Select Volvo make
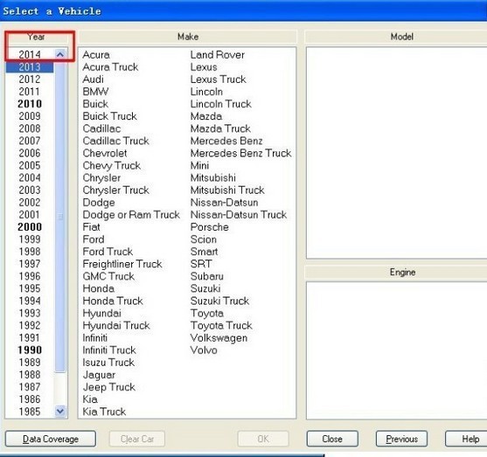 pos(204,350)
